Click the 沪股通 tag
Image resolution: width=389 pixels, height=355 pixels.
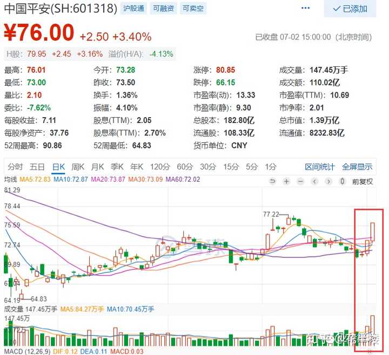134,9
